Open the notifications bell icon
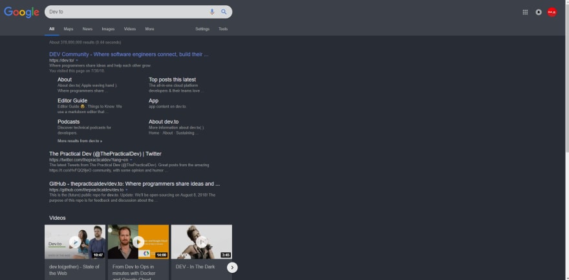The height and width of the screenshot is (280, 569). [539, 12]
